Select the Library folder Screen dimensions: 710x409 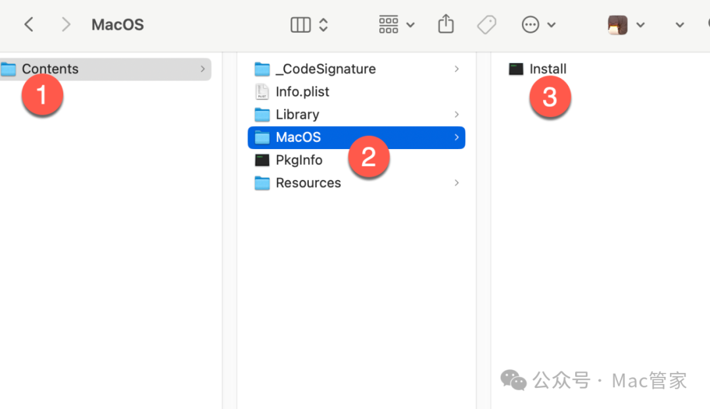pos(356,114)
